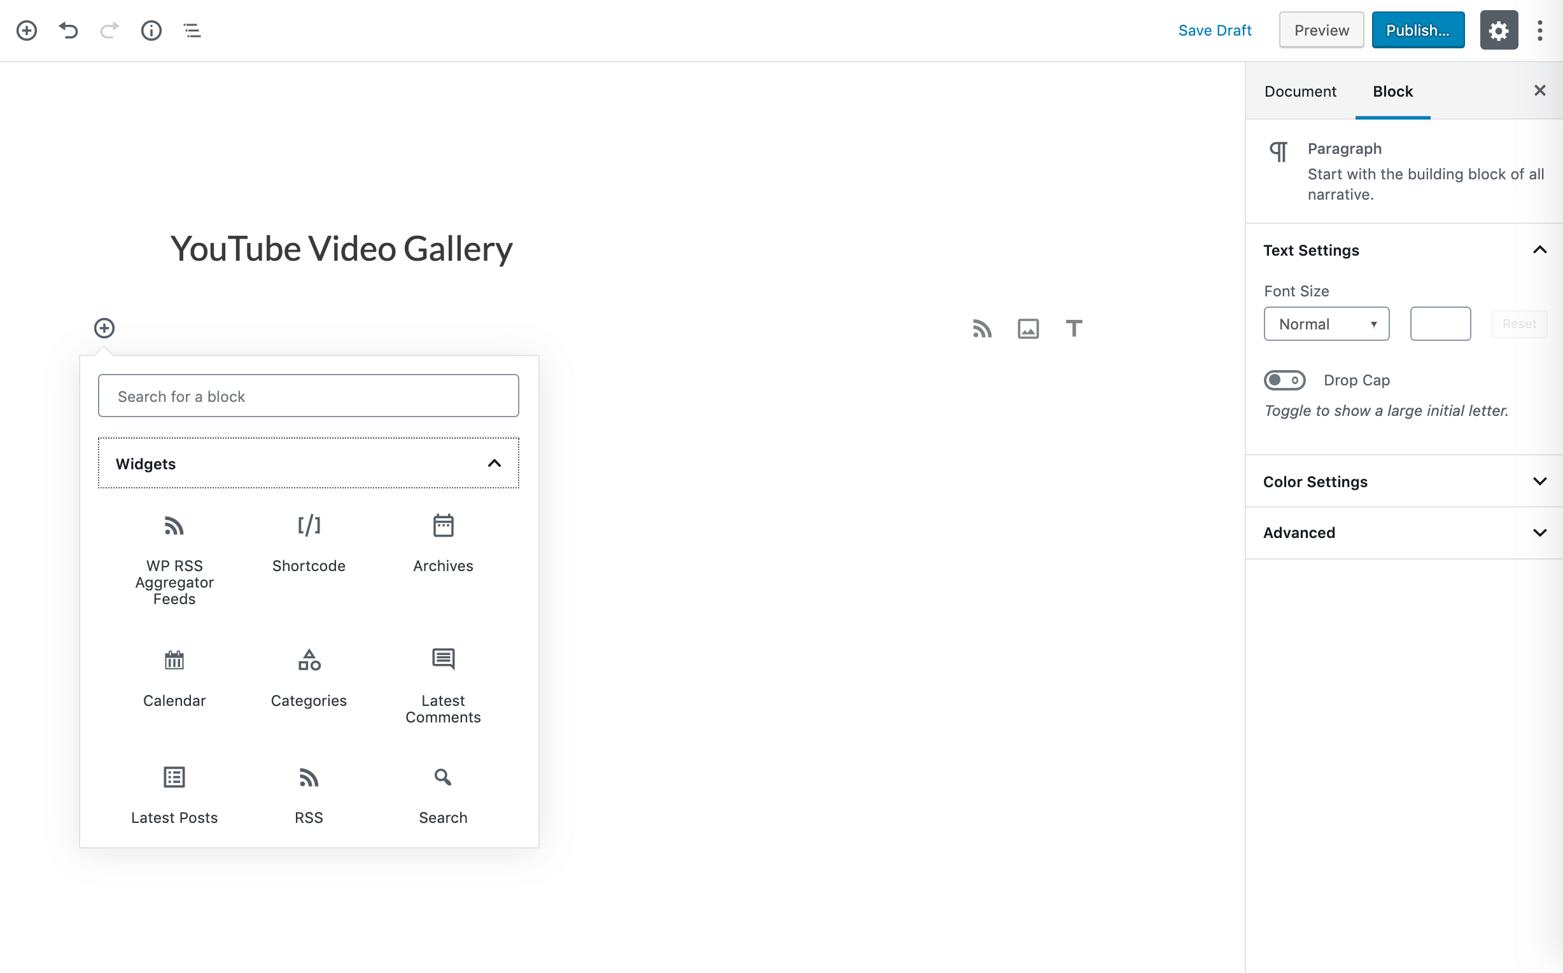Open the Font Size Normal dropdown
This screenshot has height=973, width=1563.
click(1326, 324)
